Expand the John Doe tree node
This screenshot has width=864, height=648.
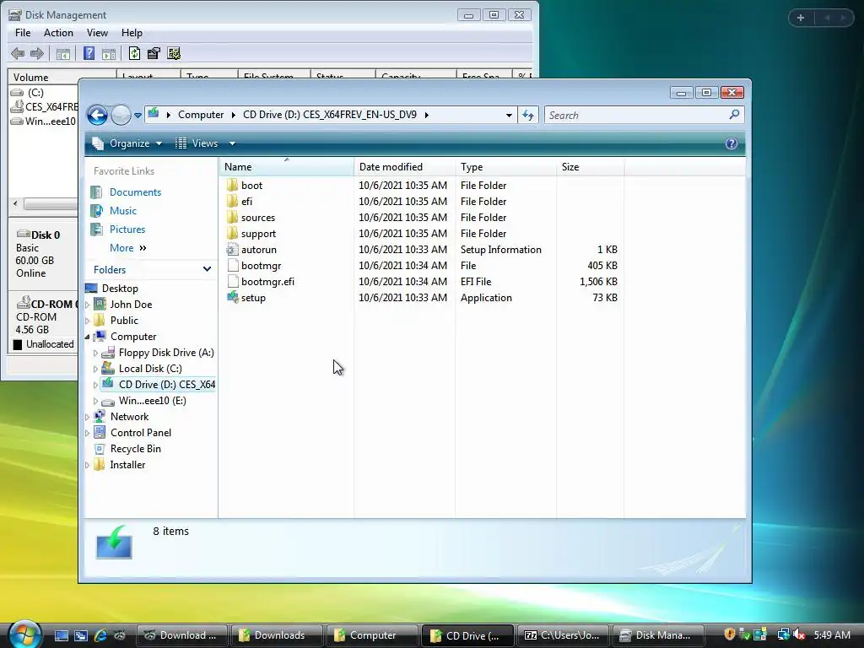coord(88,304)
